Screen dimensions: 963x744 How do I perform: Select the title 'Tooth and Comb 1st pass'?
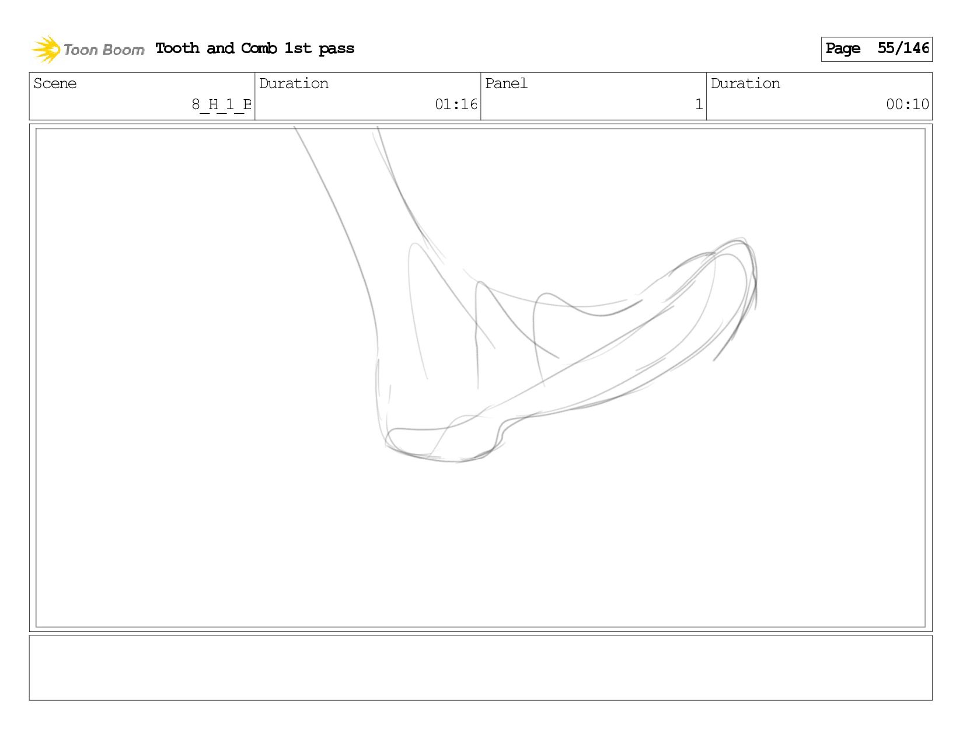pyautogui.click(x=255, y=48)
